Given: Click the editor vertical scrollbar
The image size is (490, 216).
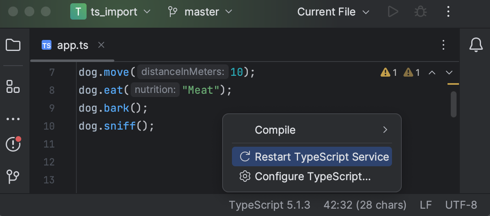Looking at the screenshot, I should 453,104.
